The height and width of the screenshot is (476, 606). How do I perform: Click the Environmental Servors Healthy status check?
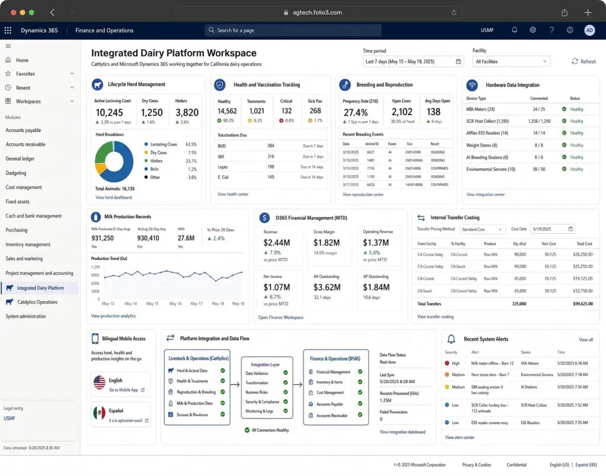(564, 169)
